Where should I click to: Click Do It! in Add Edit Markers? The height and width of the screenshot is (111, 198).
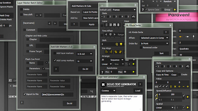tap(85, 69)
